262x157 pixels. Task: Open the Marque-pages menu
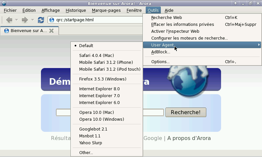click(x=106, y=10)
